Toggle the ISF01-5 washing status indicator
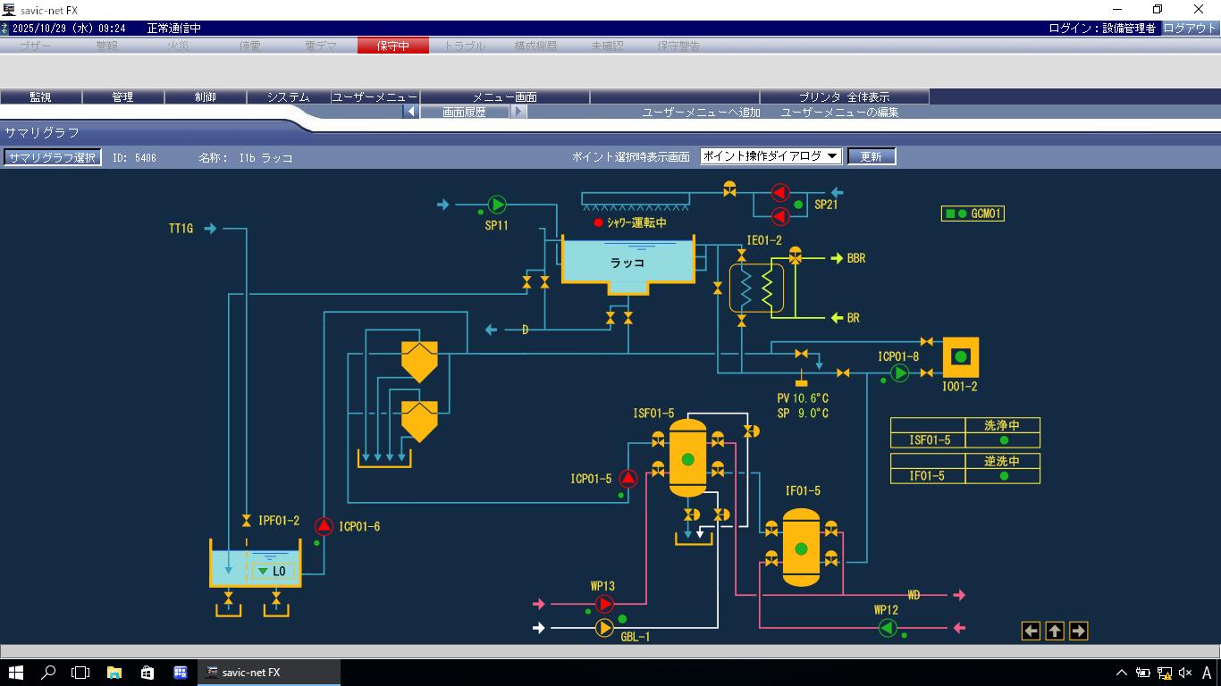This screenshot has height=686, width=1221. click(1003, 440)
